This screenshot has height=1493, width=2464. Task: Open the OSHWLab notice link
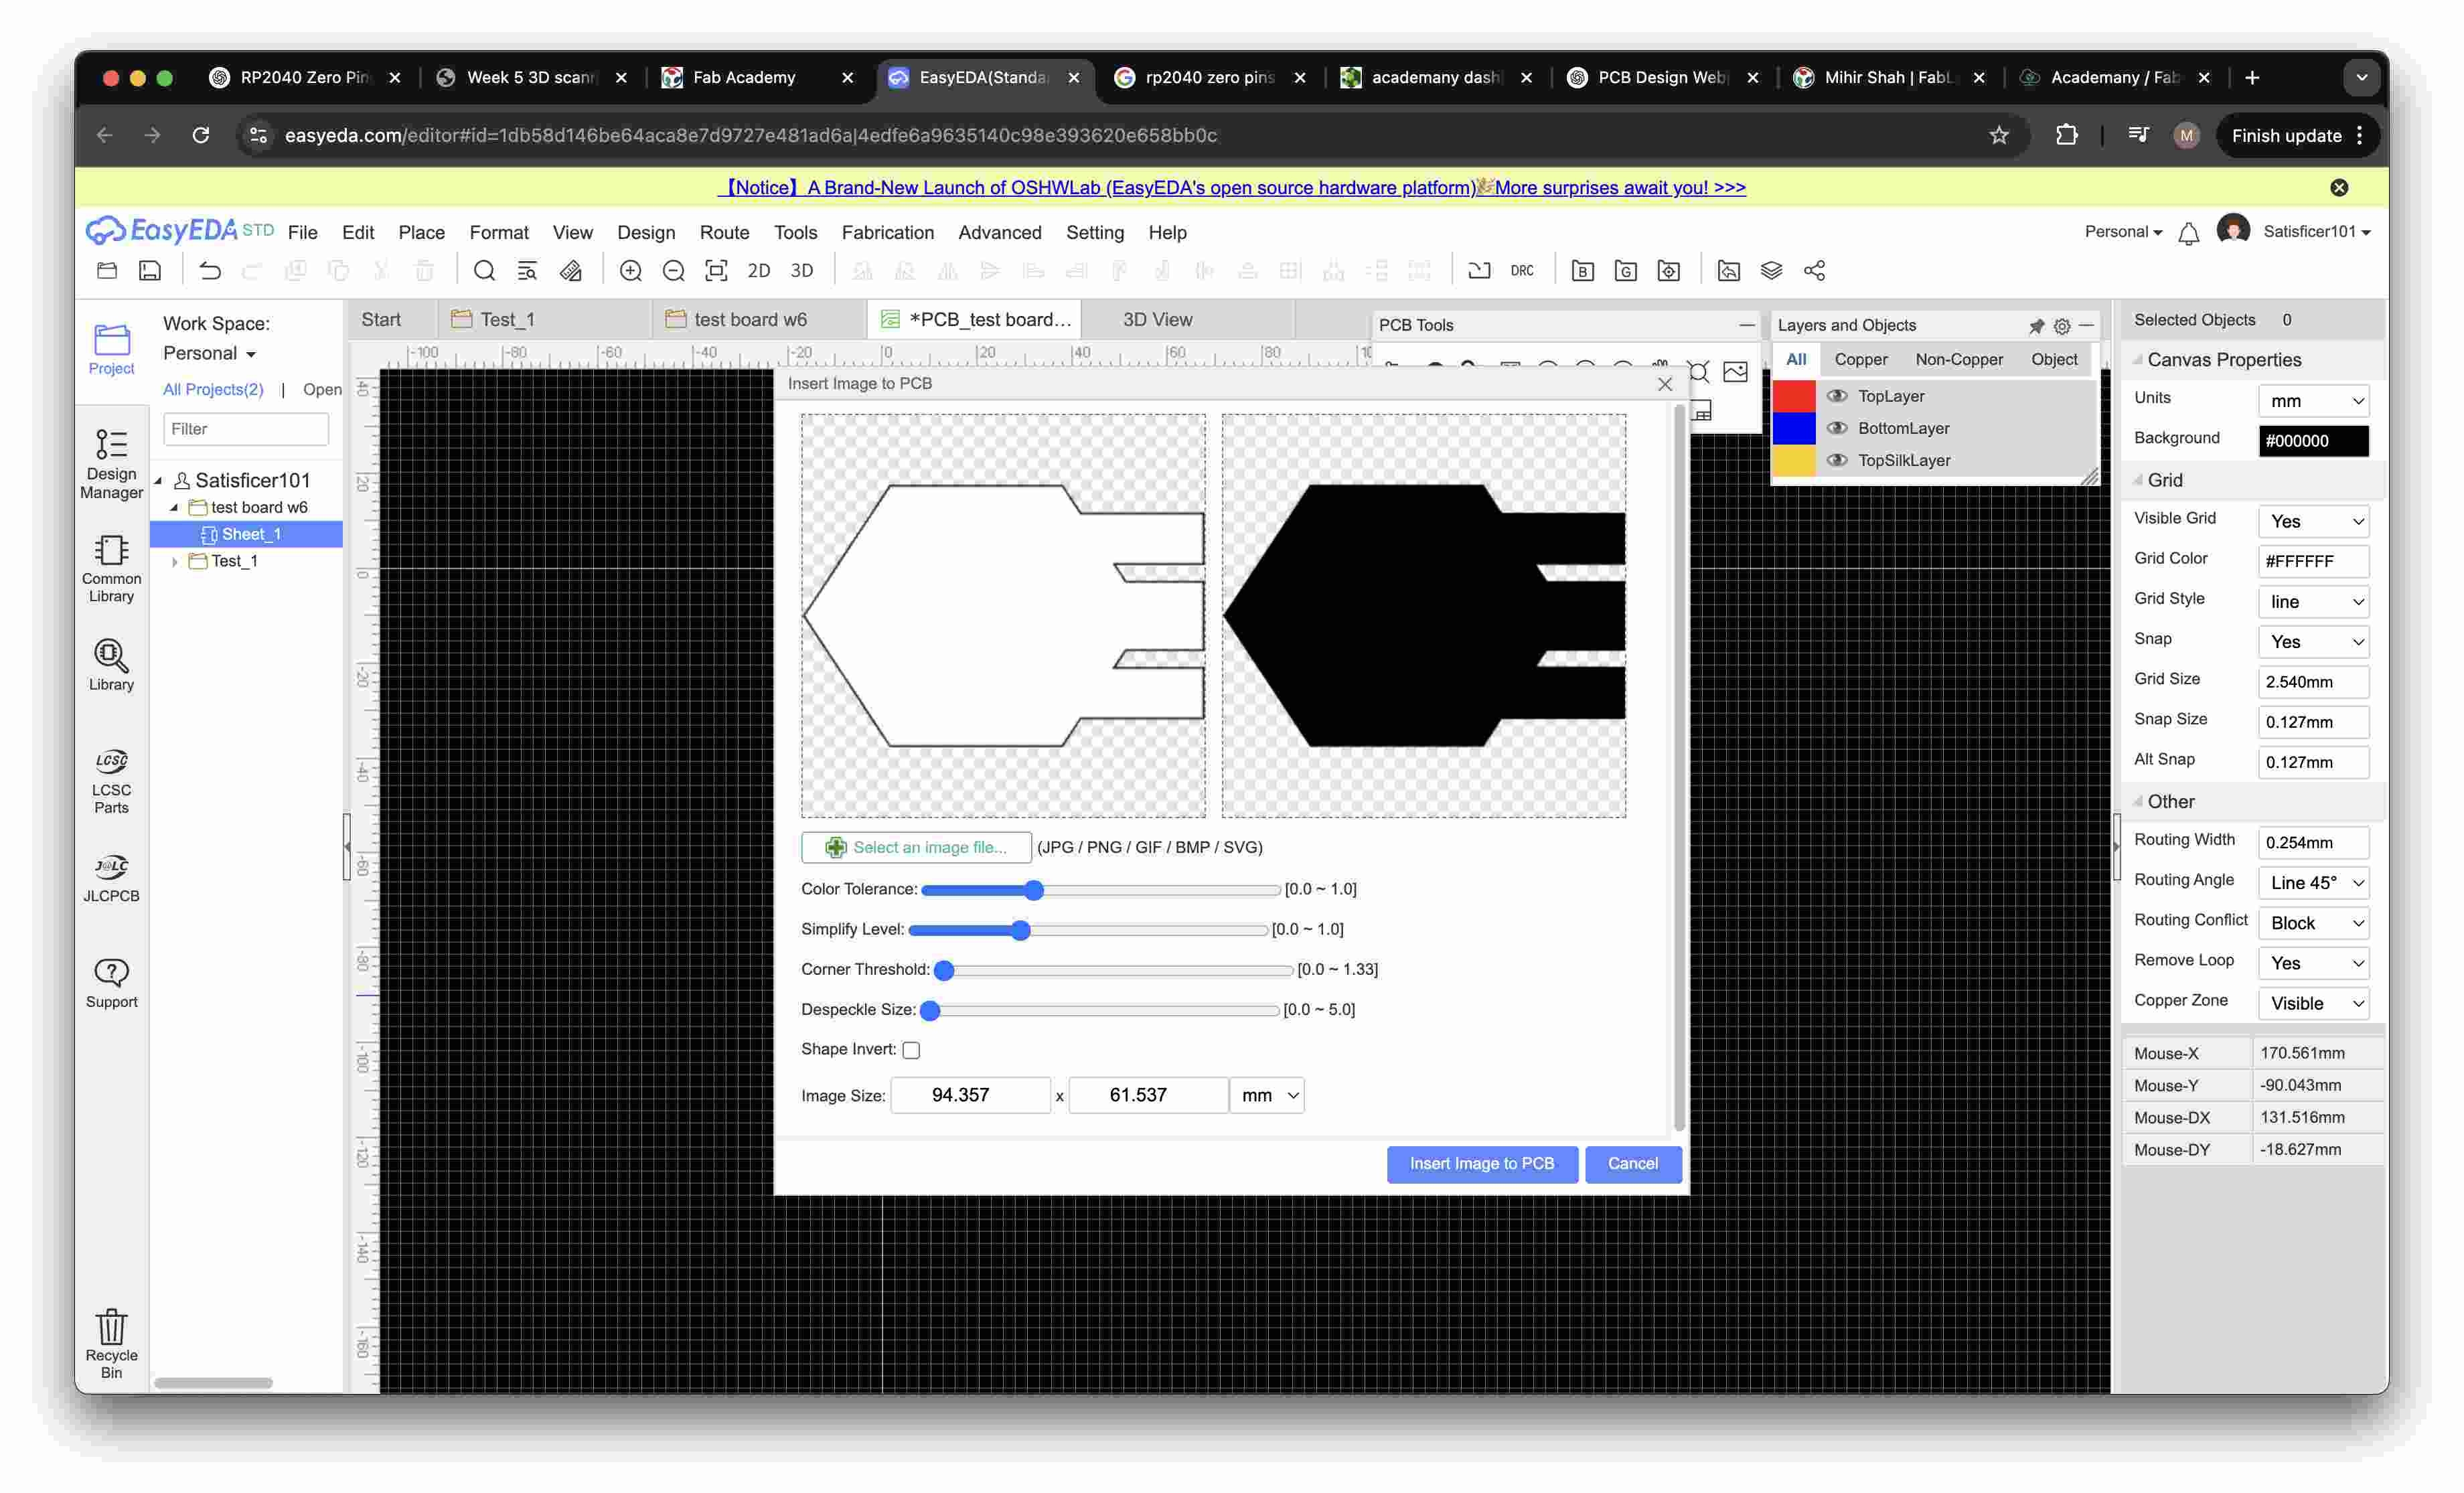click(1232, 187)
